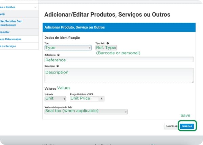Open the Consultar sidebar item

point(19,32)
